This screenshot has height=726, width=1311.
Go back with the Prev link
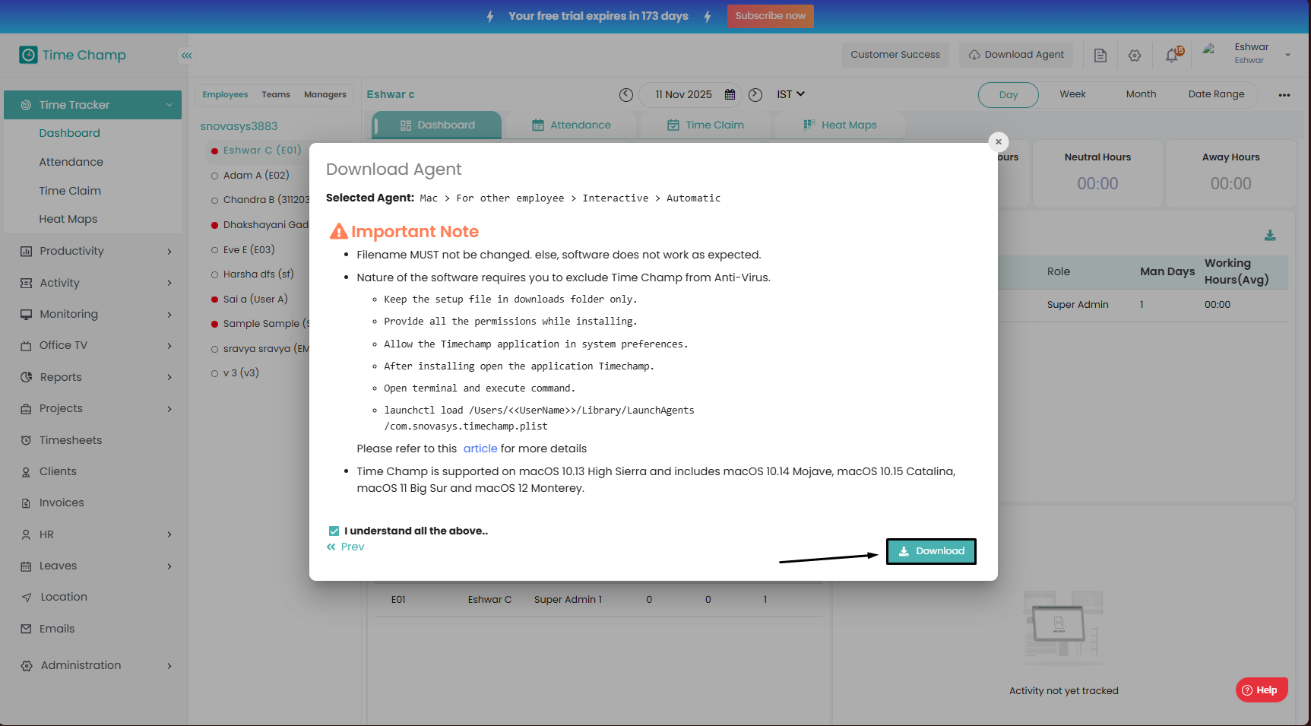point(346,547)
